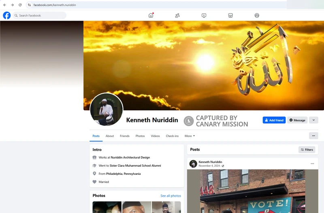
Task: Open the Groups icon in top navigation
Action: (x=257, y=15)
